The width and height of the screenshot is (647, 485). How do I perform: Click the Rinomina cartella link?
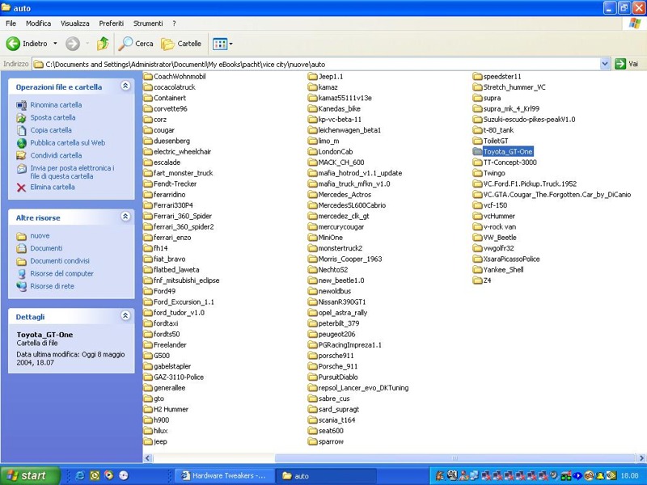click(x=56, y=105)
